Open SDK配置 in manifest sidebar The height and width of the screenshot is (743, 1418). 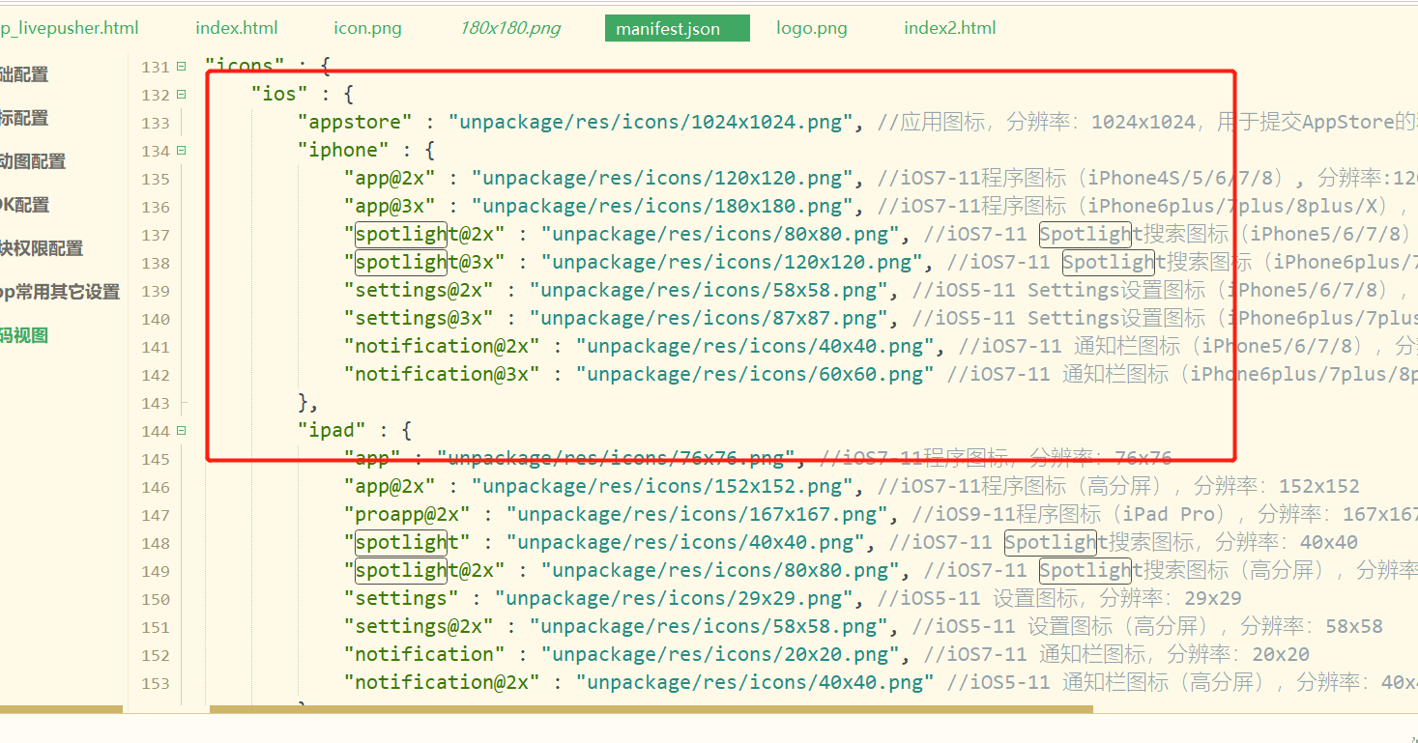[24, 205]
